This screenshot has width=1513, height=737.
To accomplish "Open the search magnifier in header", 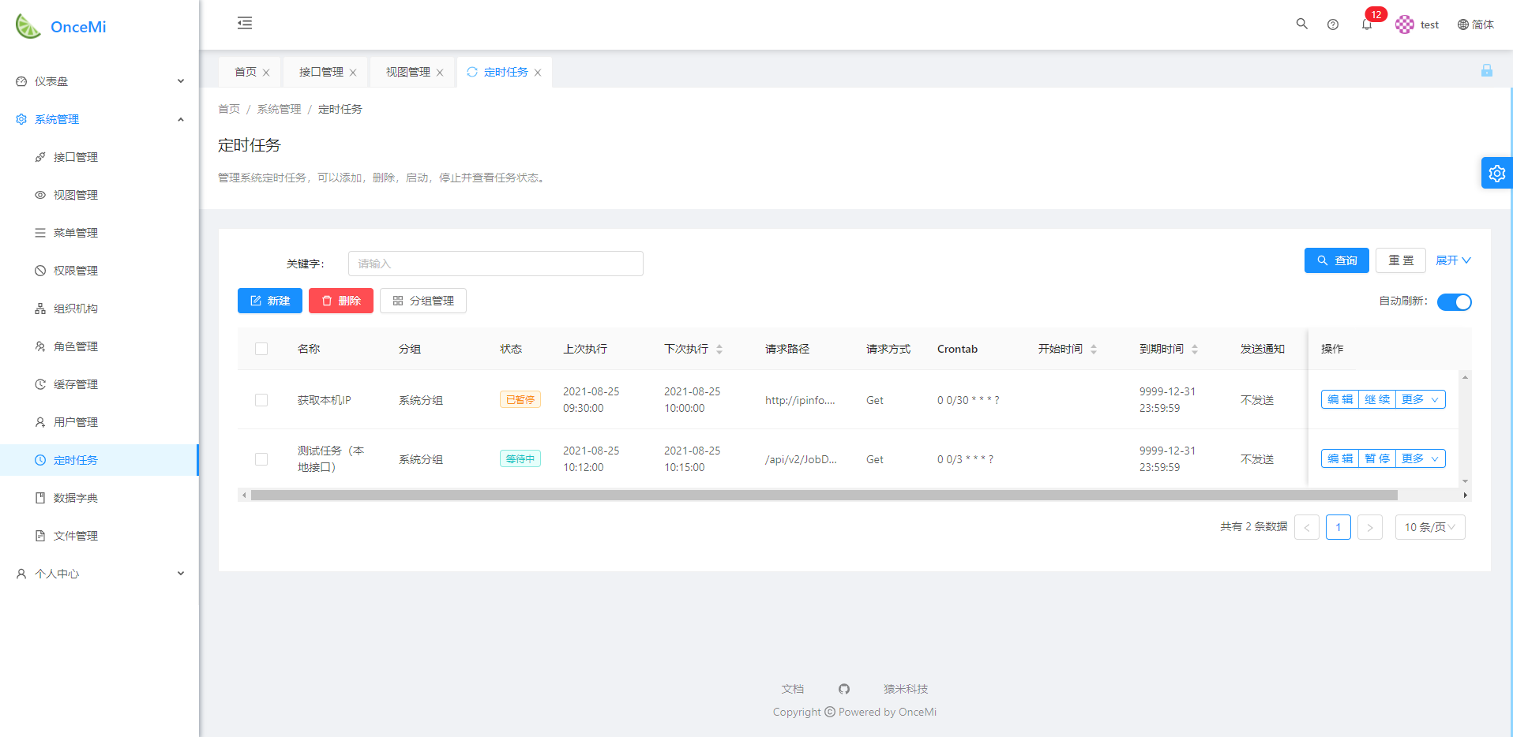I will click(1301, 24).
